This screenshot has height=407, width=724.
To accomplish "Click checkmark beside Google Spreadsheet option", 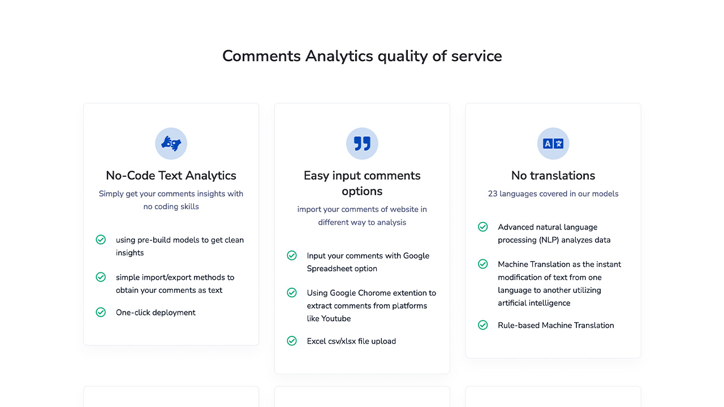I will click(292, 256).
